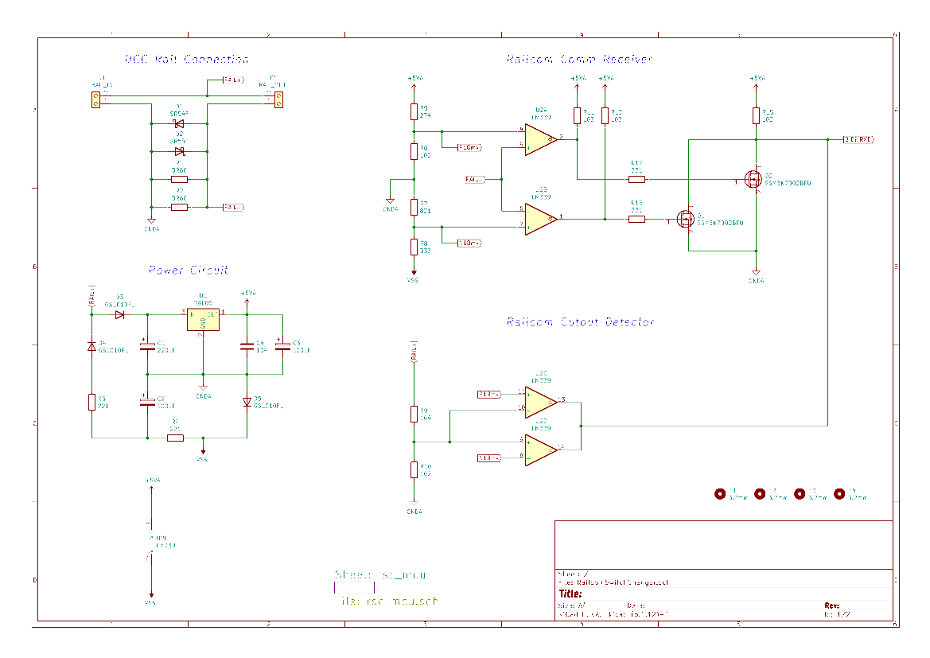Click the Power Circuit section heading
Viewport: 930px width, 658px height.
click(x=189, y=271)
